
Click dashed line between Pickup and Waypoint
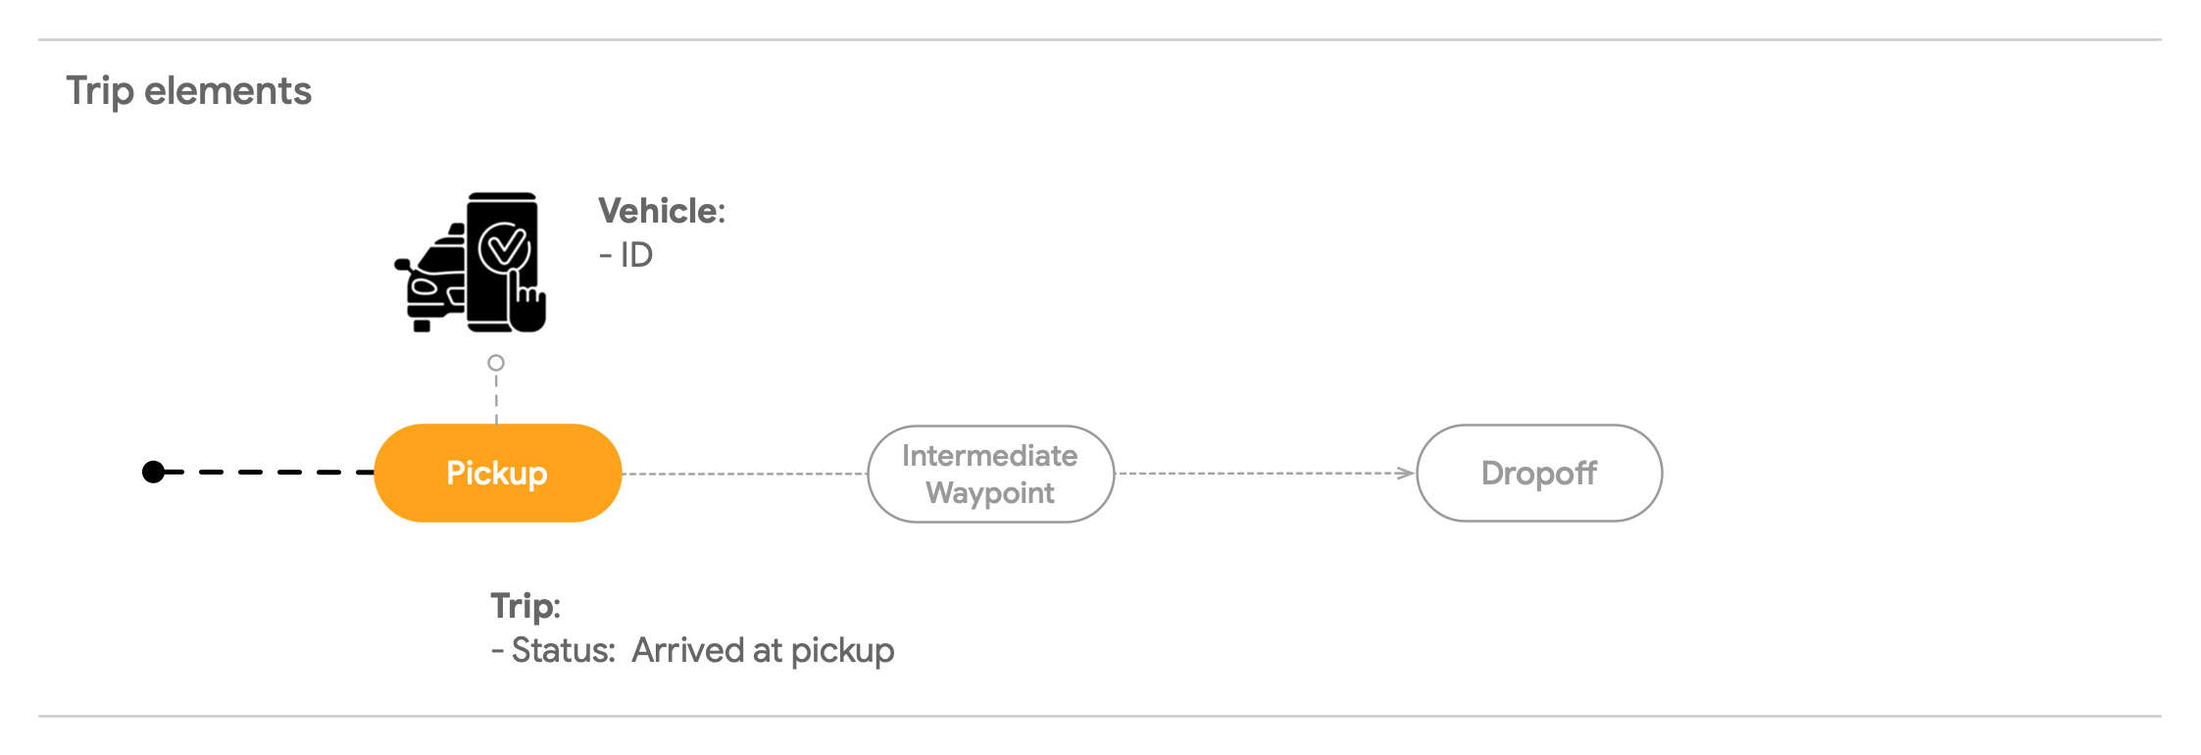coord(745,474)
